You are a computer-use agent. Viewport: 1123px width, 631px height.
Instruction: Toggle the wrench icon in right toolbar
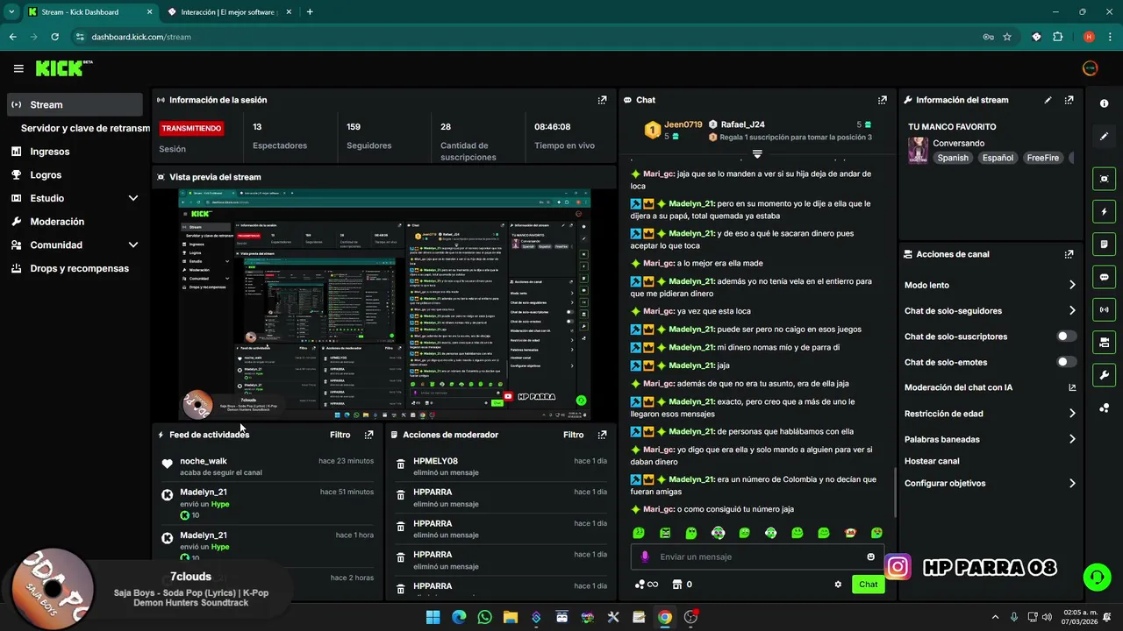(1104, 375)
